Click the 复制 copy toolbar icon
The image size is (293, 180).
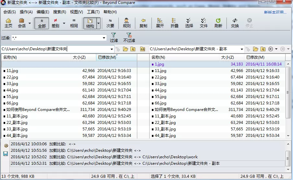[x=143, y=23]
